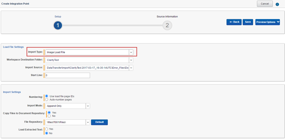Expand the Import Source dropdown arrow
The width and height of the screenshot is (285, 139).
pos(131,68)
